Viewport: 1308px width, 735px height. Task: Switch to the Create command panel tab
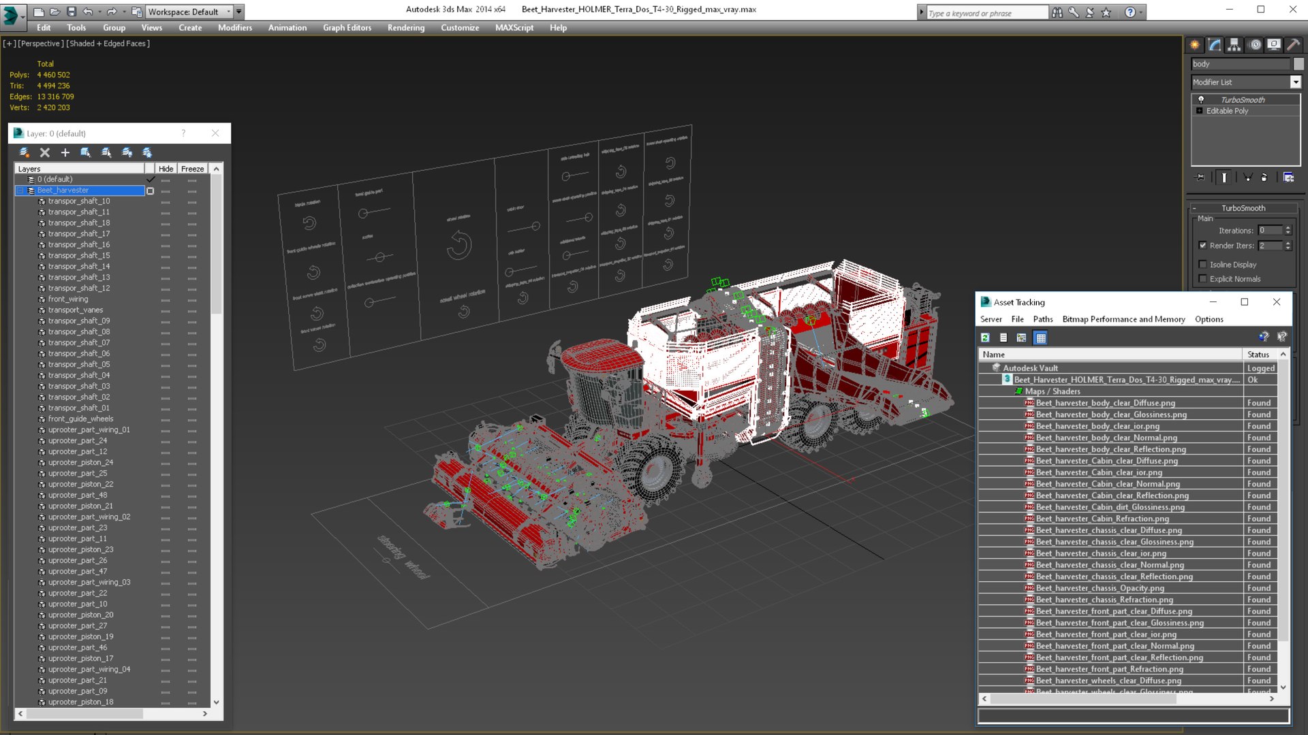tap(1195, 45)
